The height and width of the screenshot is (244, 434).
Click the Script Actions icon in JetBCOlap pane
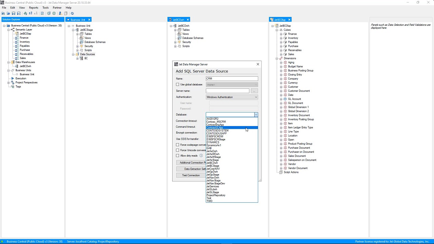[x=281, y=172]
